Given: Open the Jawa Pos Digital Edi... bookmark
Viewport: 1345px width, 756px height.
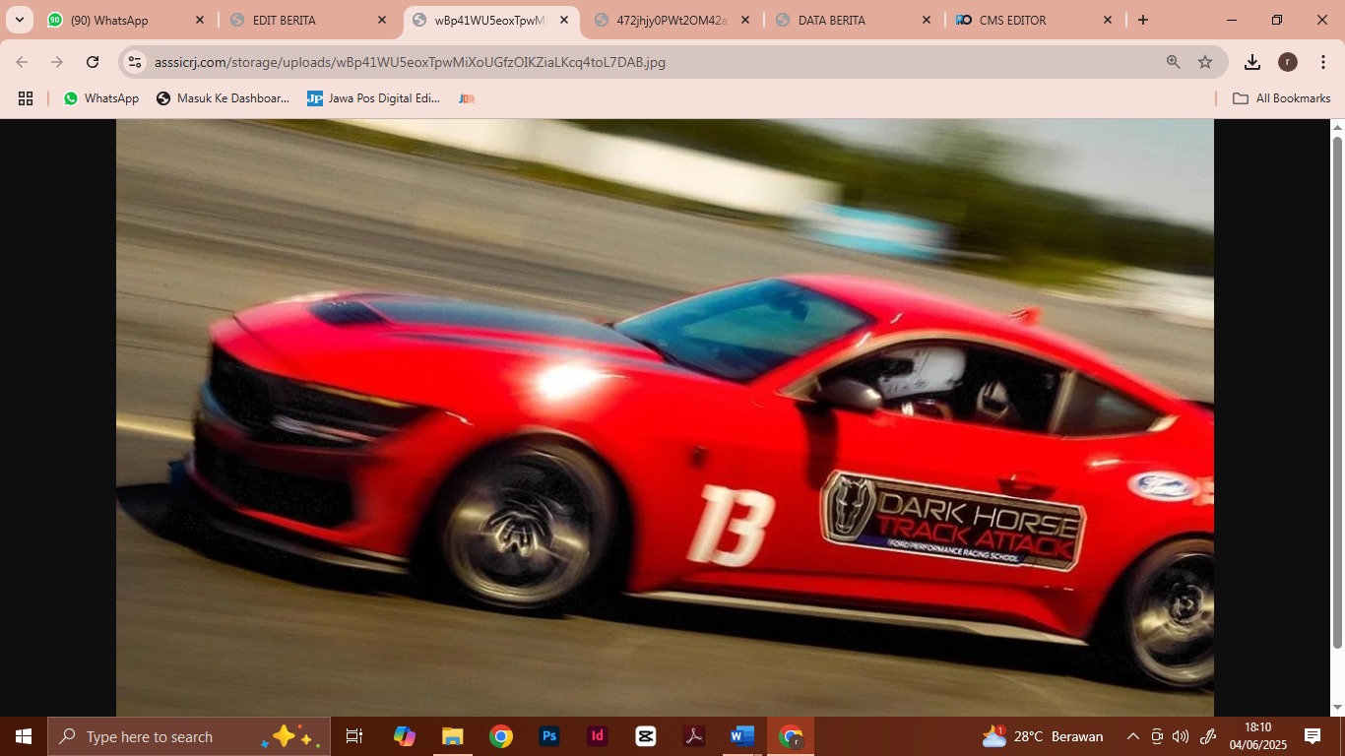Looking at the screenshot, I should [374, 98].
